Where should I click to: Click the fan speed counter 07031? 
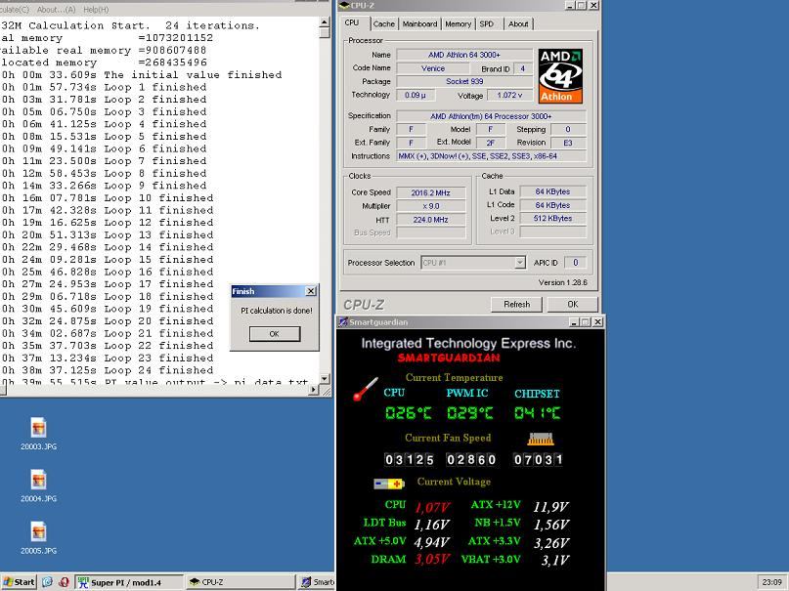538,459
